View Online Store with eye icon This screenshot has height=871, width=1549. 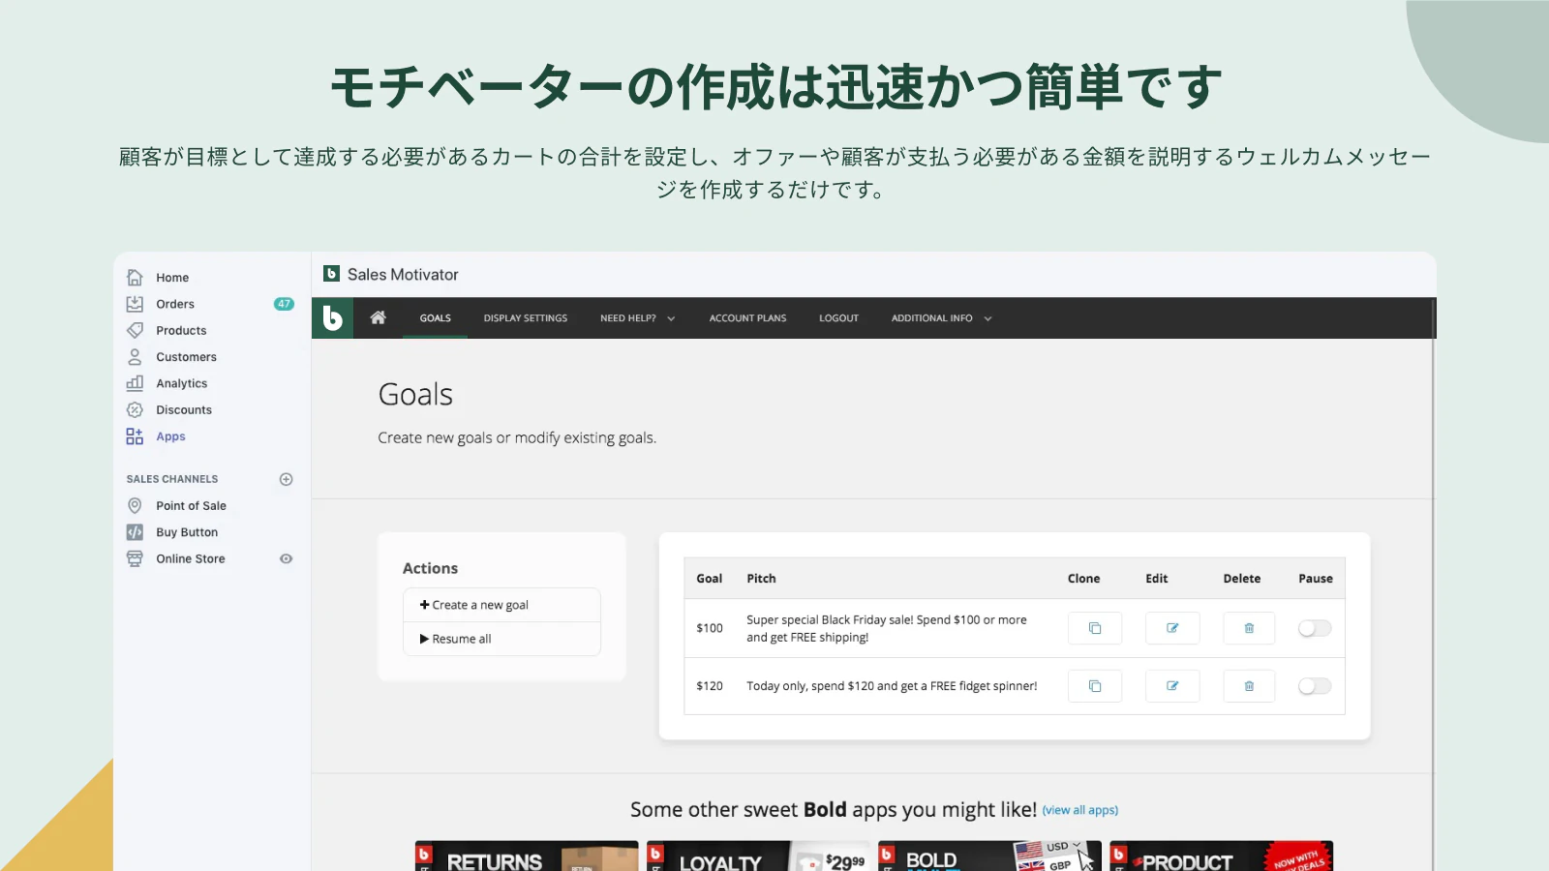tap(286, 558)
